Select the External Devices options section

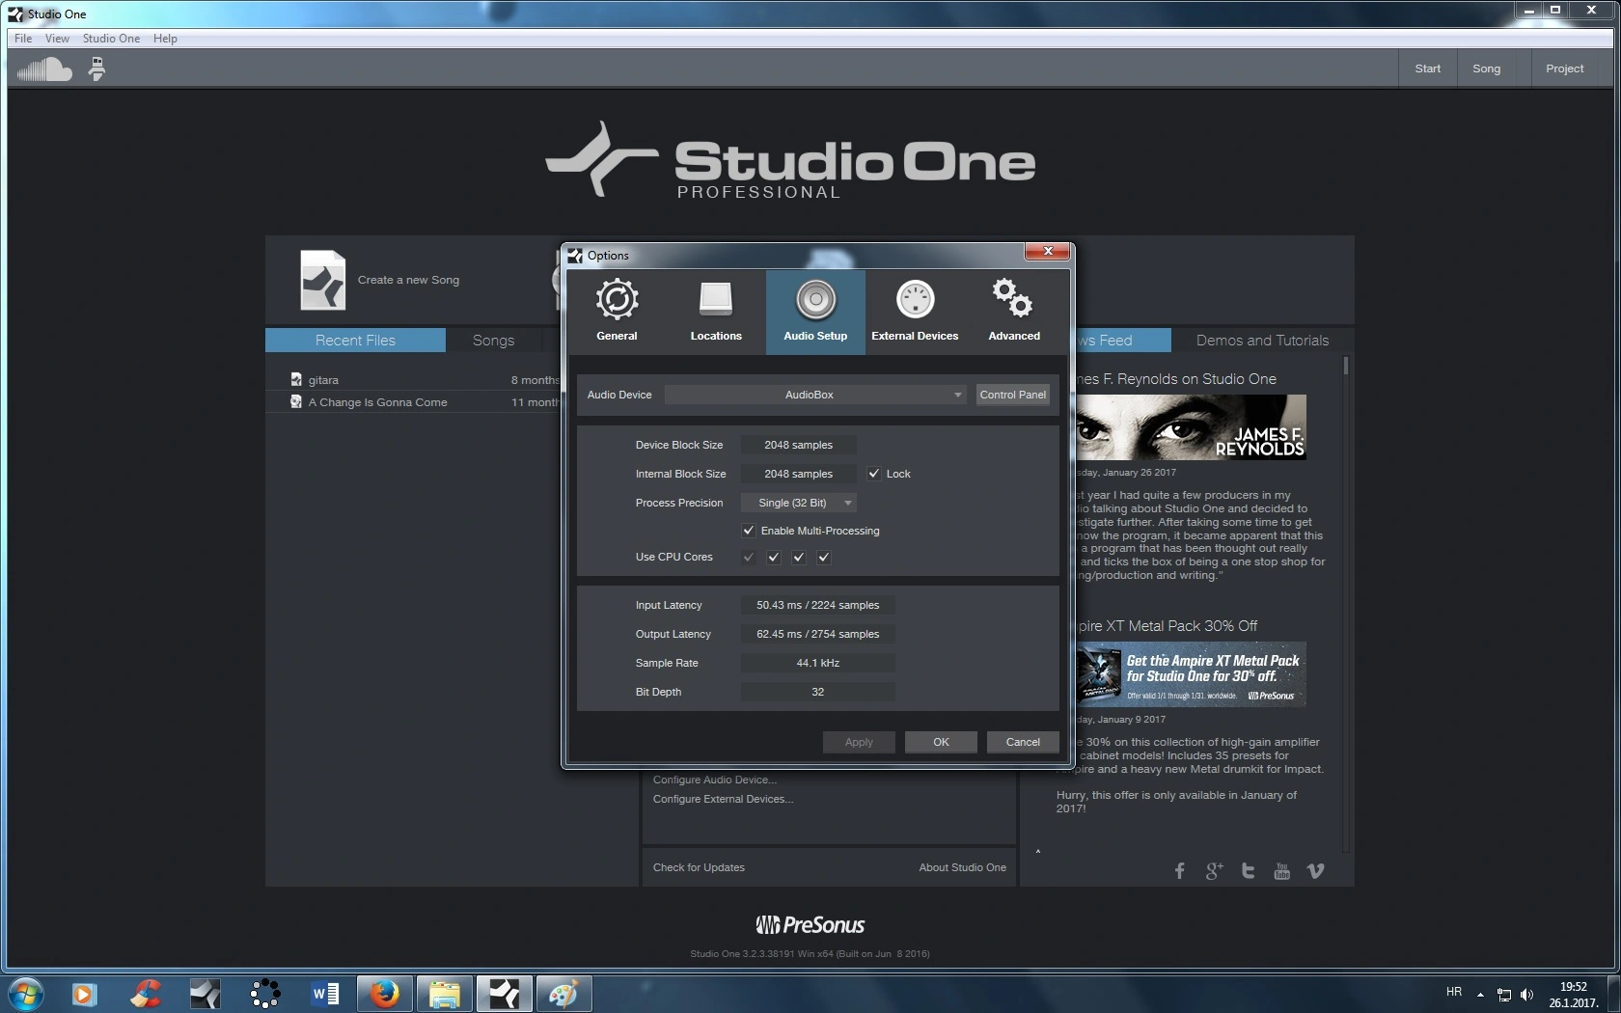(x=915, y=312)
